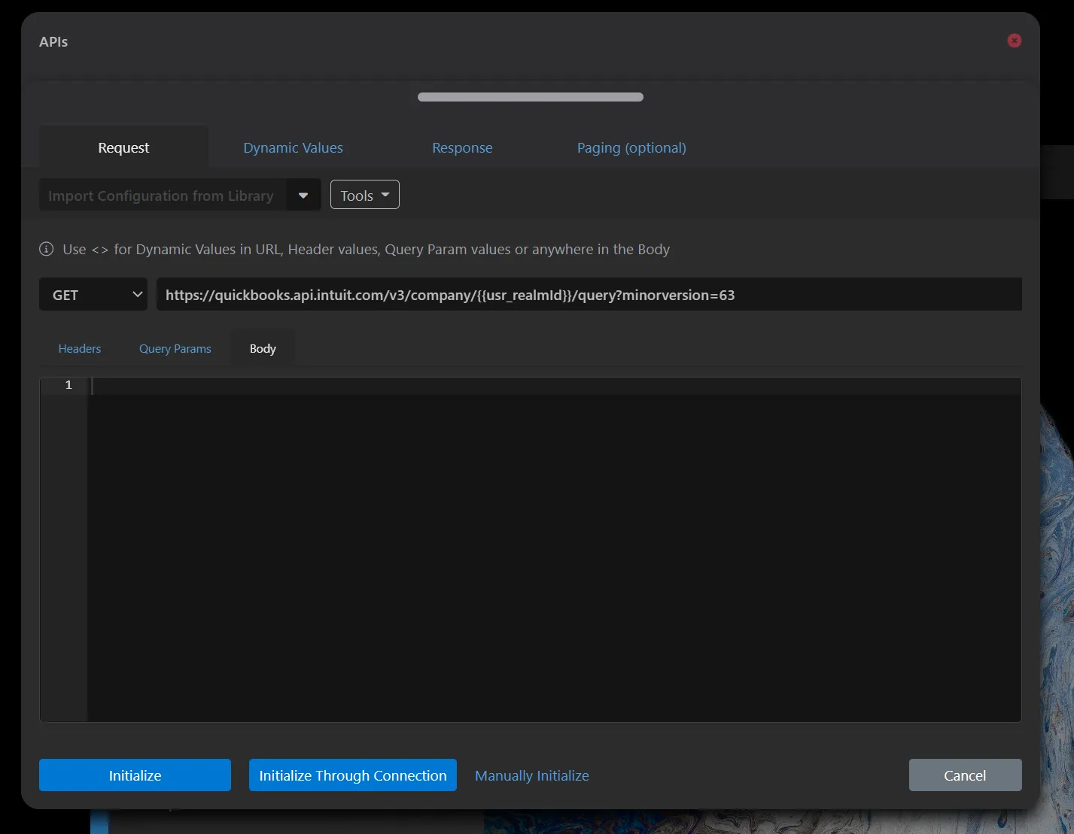Image resolution: width=1074 pixels, height=834 pixels.
Task: Follow the Manually Initialize link
Action: 532,775
